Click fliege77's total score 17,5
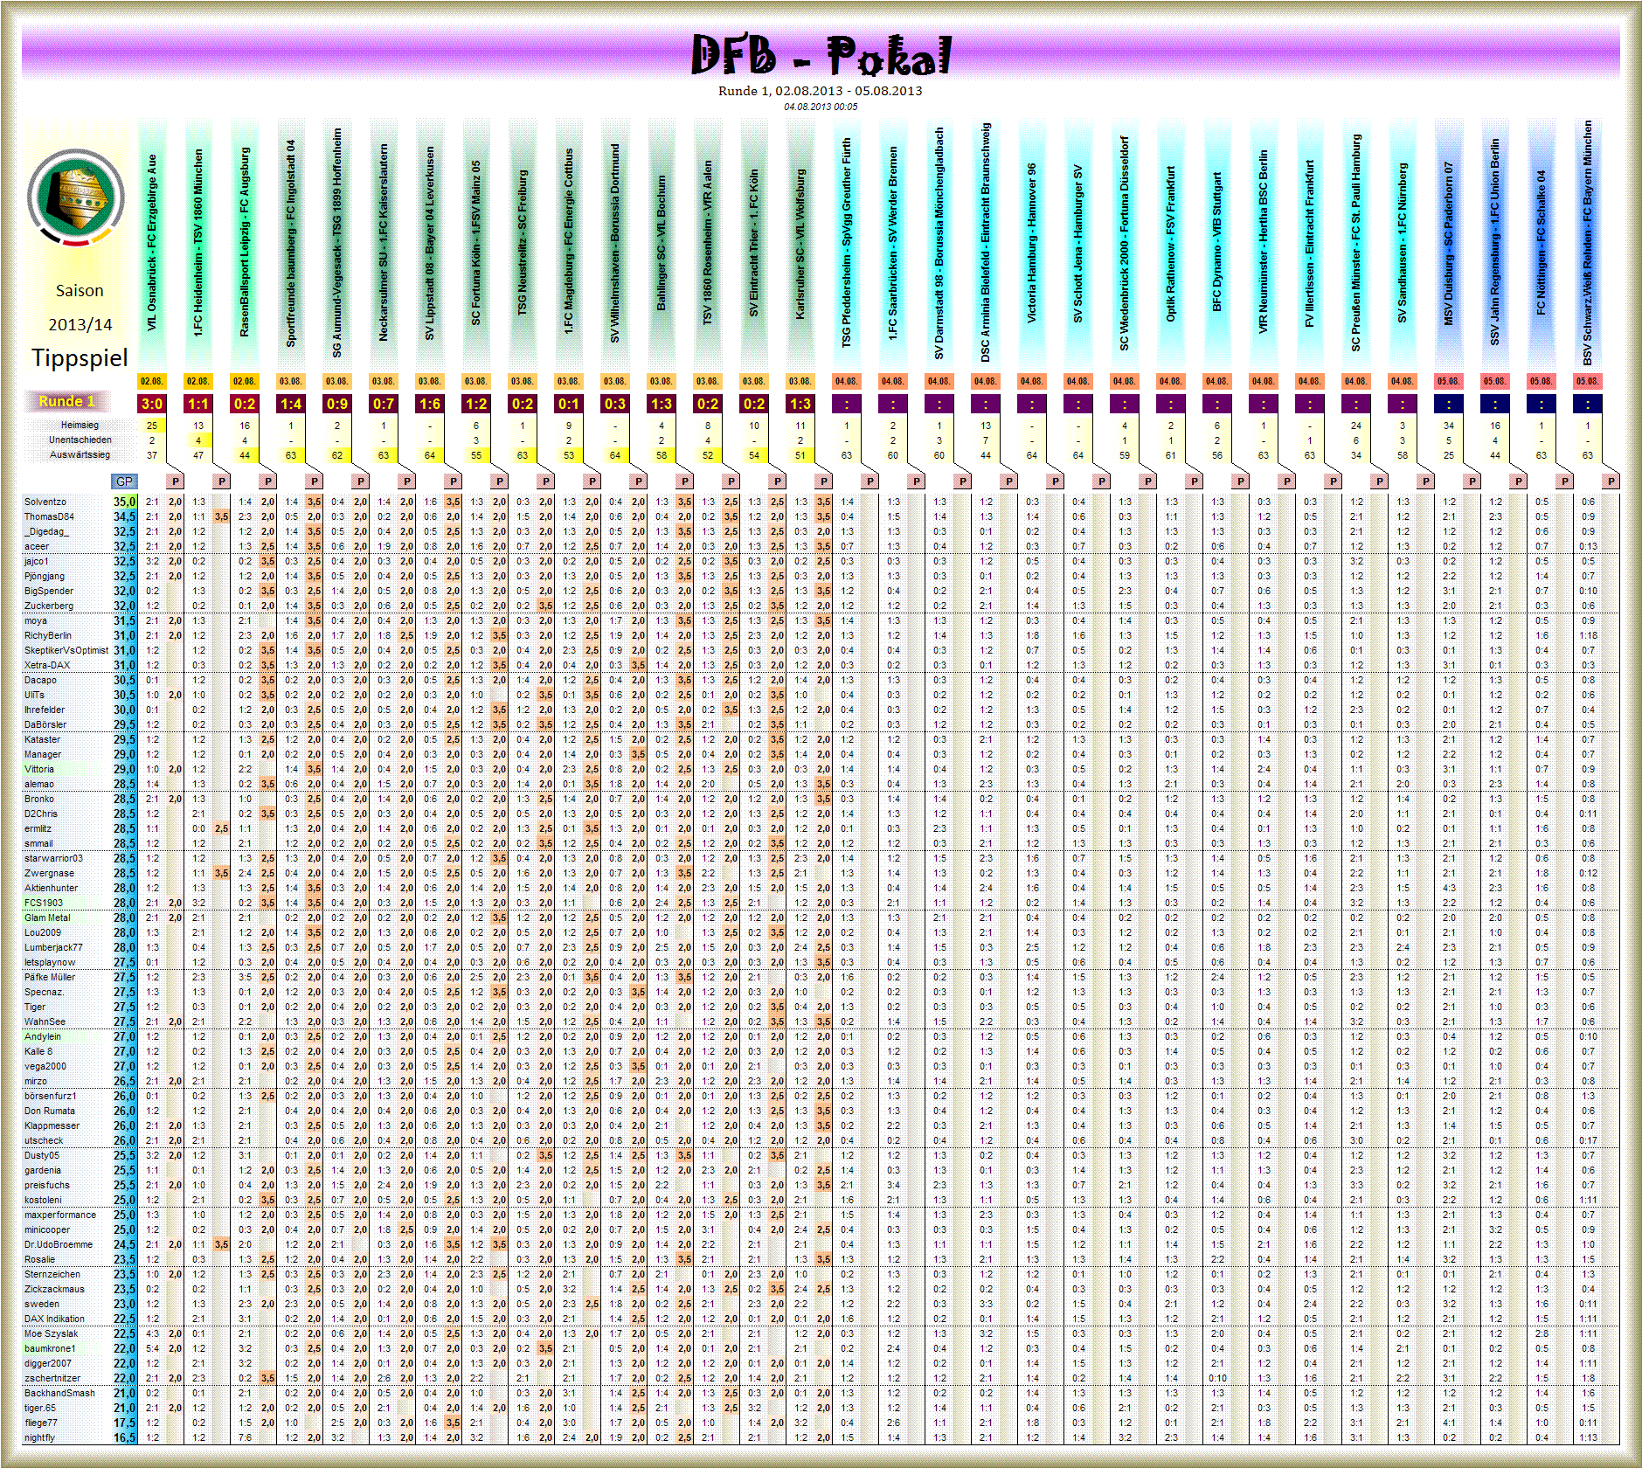 tap(124, 1423)
